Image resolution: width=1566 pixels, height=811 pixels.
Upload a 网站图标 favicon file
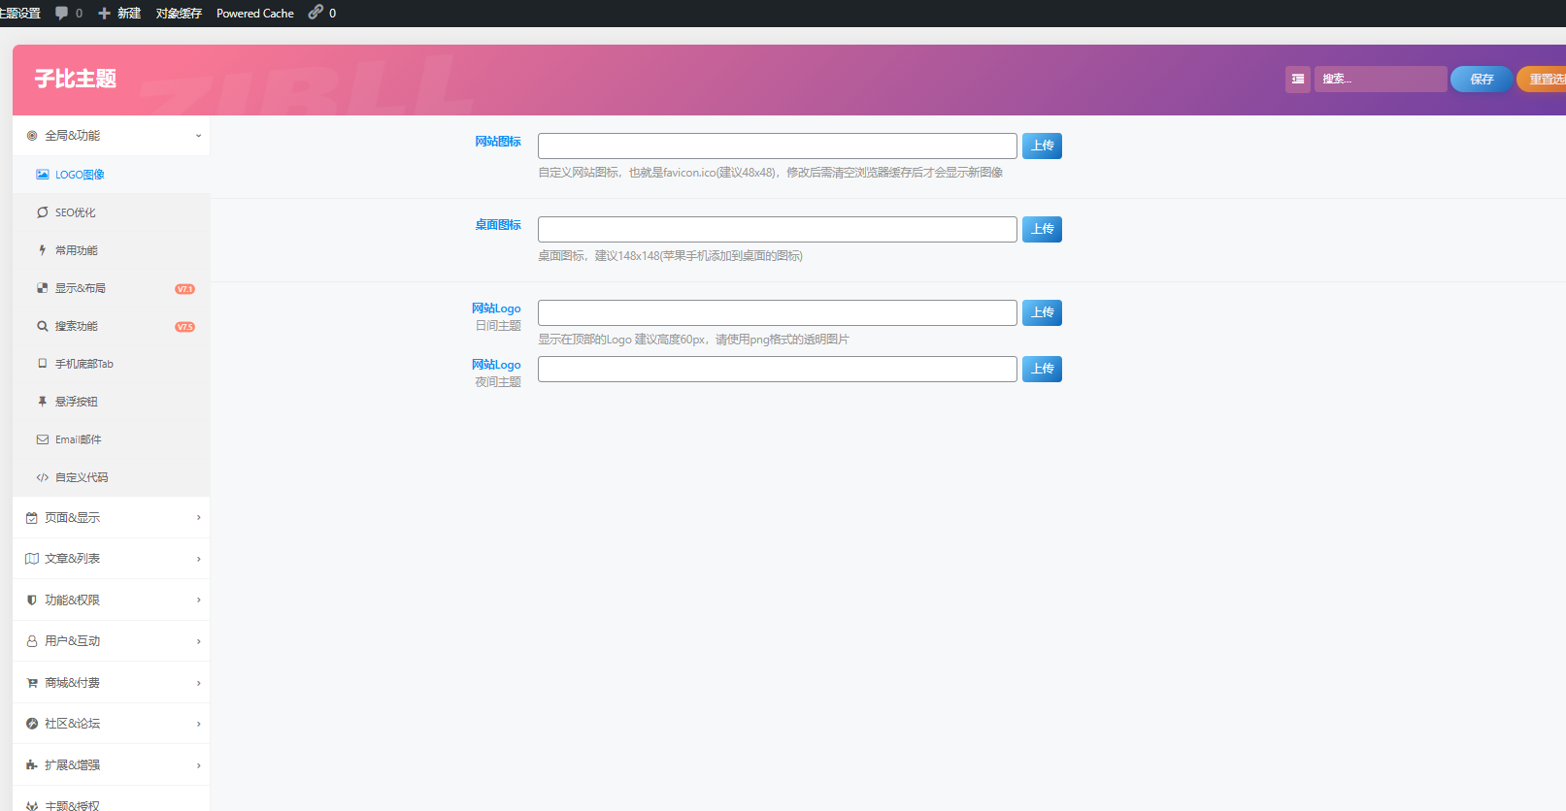(1042, 146)
